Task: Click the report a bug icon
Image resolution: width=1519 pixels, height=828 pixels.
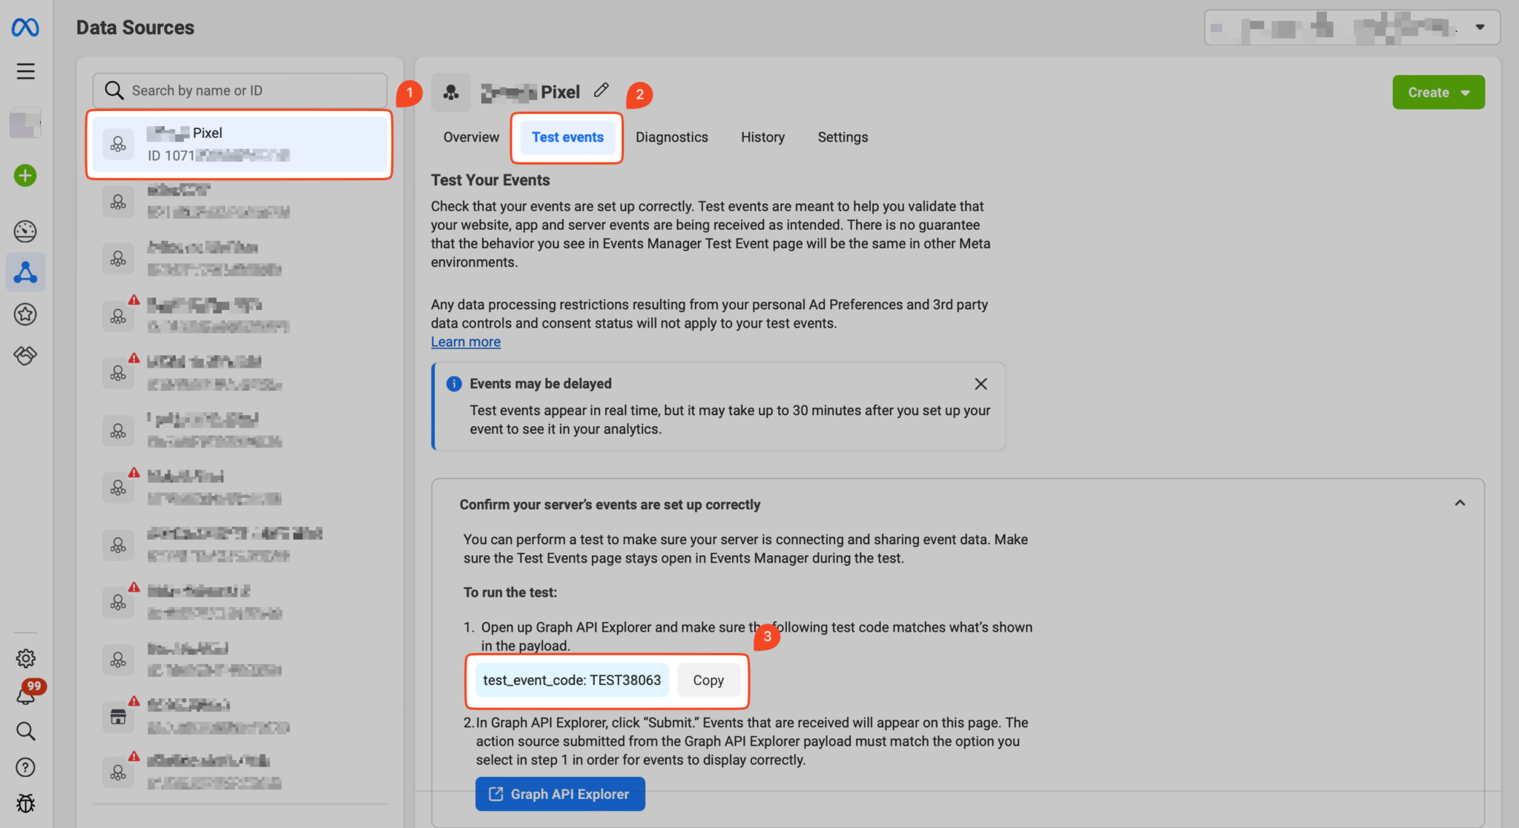Action: (26, 804)
